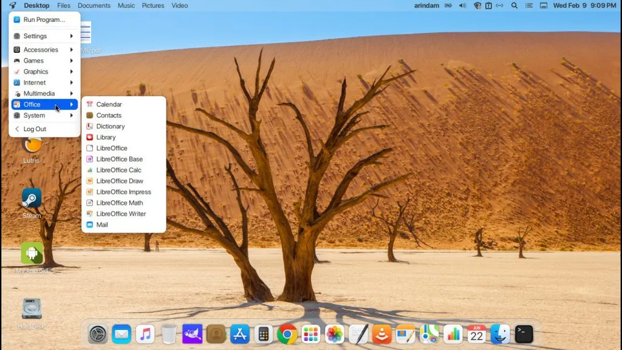
Task: Open the App Store from the dock
Action: (x=239, y=334)
